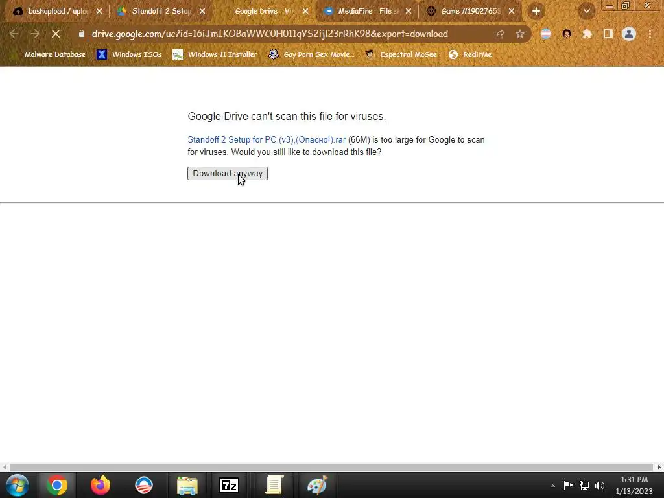
Task: Close the MediaFire tab
Action: (x=409, y=11)
